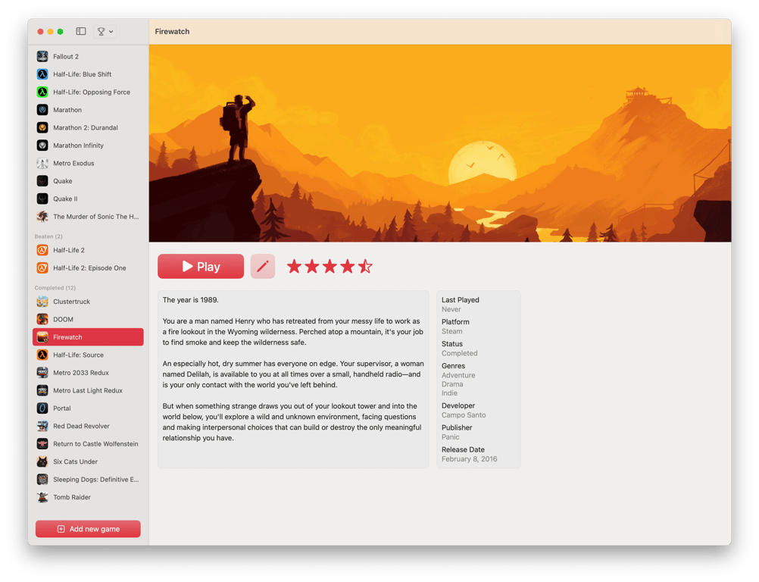Click the Murder of Sonic icon
This screenshot has width=759, height=582.
[42, 217]
